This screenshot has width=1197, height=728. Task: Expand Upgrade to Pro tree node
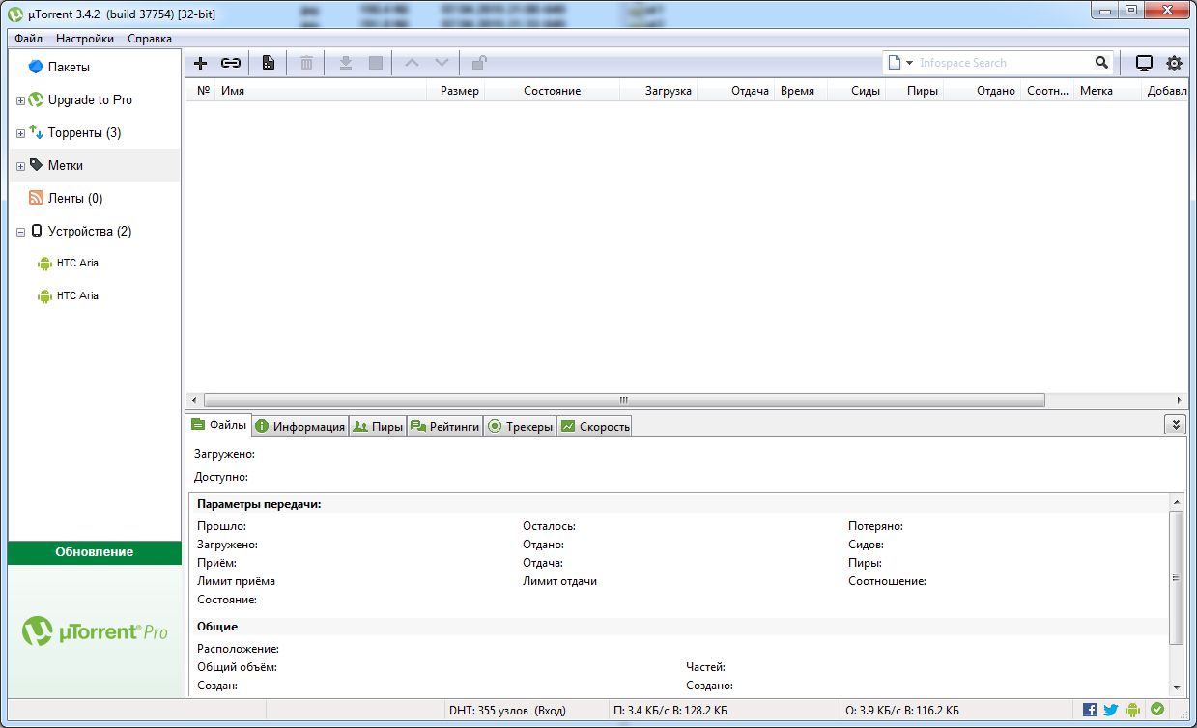pyautogui.click(x=20, y=100)
